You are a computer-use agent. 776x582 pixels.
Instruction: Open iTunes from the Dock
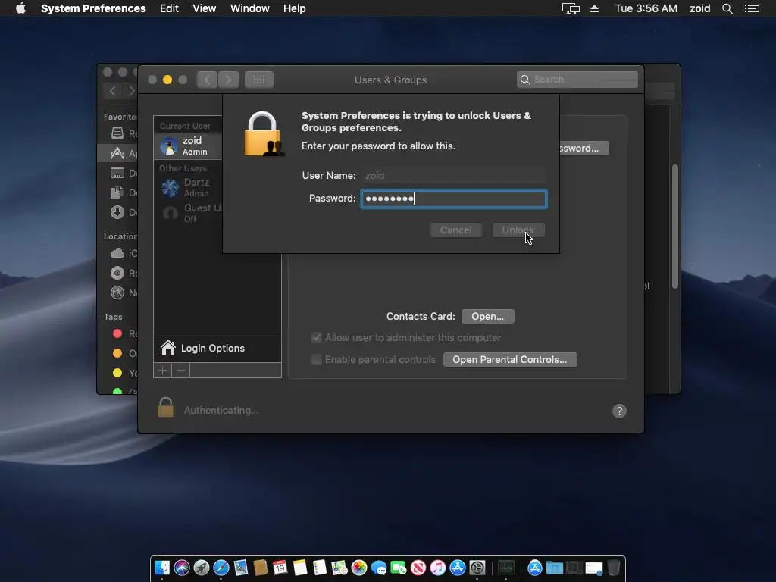pos(438,568)
